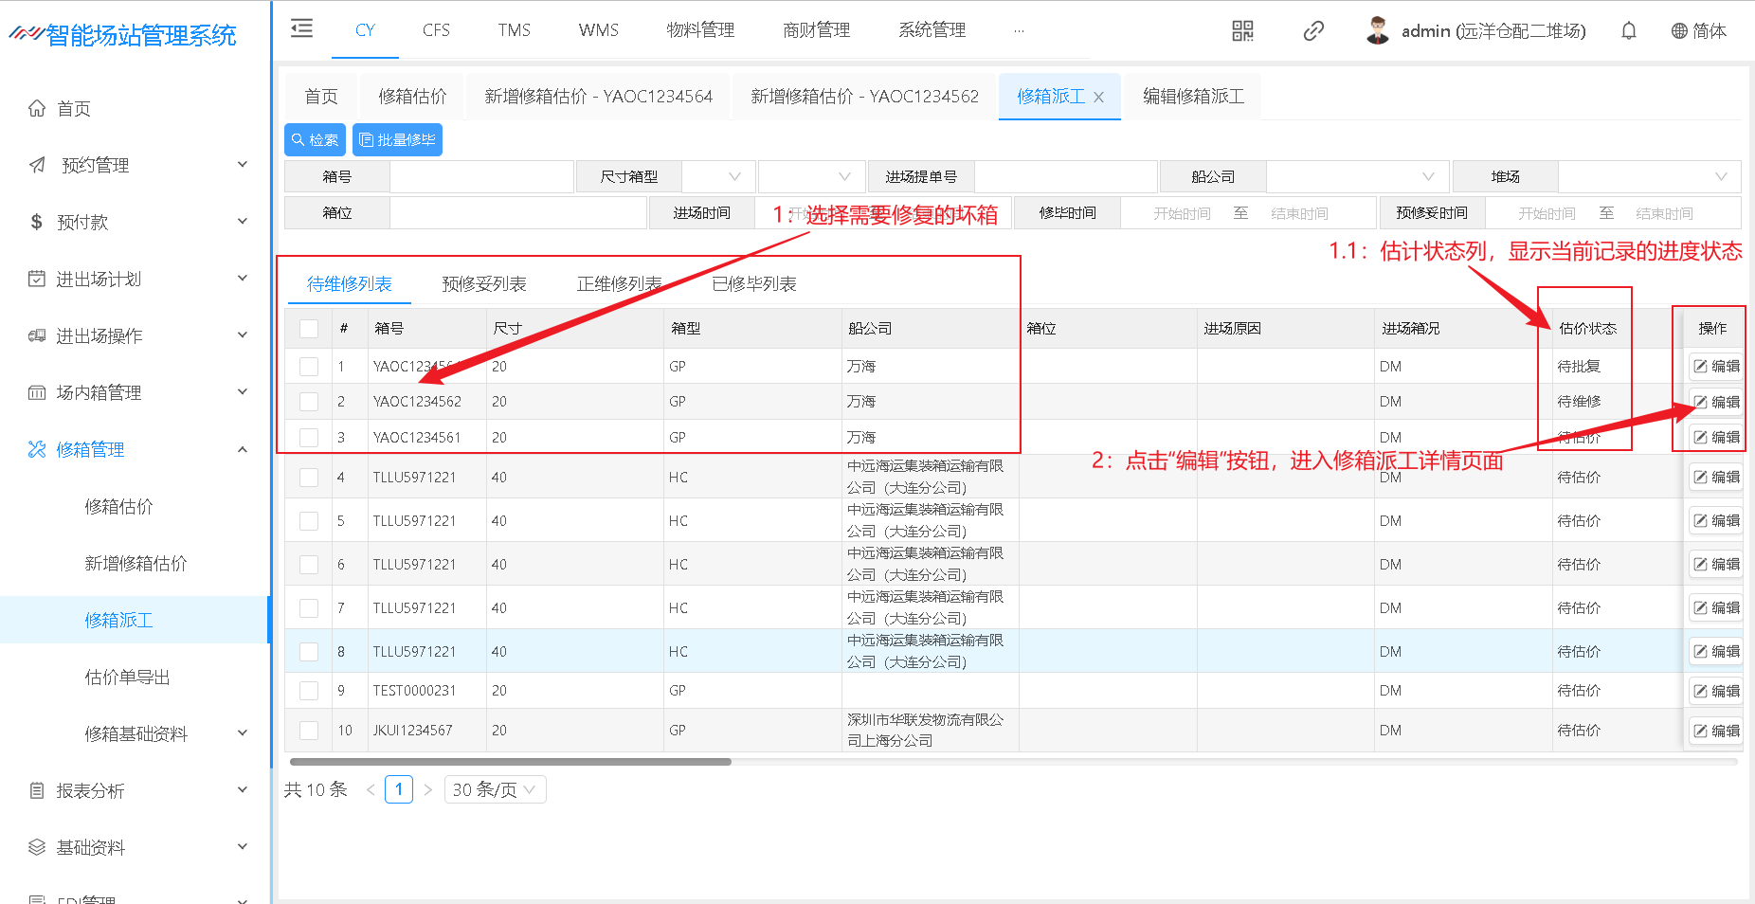The height and width of the screenshot is (904, 1755).
Task: Click the horizontal table scrollbar
Action: pyautogui.click(x=511, y=761)
